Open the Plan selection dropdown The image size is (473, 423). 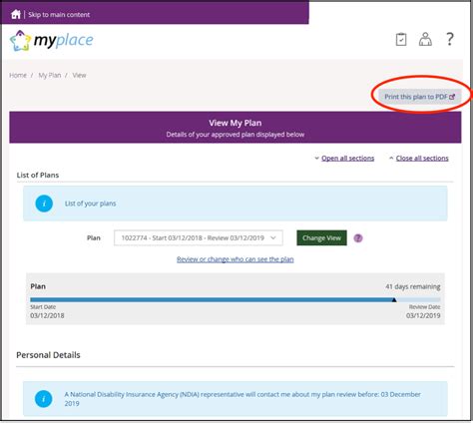pos(199,237)
